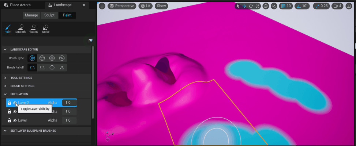Open viewport layout grid button
356x146 pixels.
coord(349,6)
